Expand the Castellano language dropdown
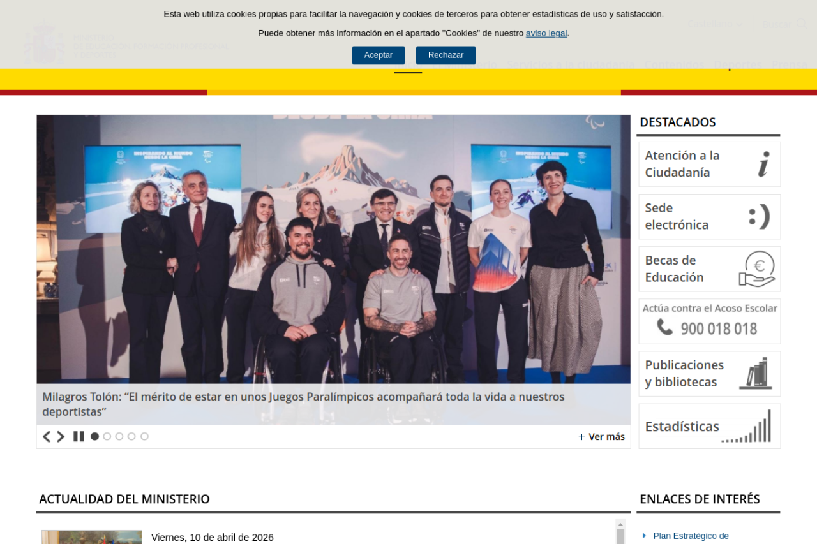 point(716,24)
